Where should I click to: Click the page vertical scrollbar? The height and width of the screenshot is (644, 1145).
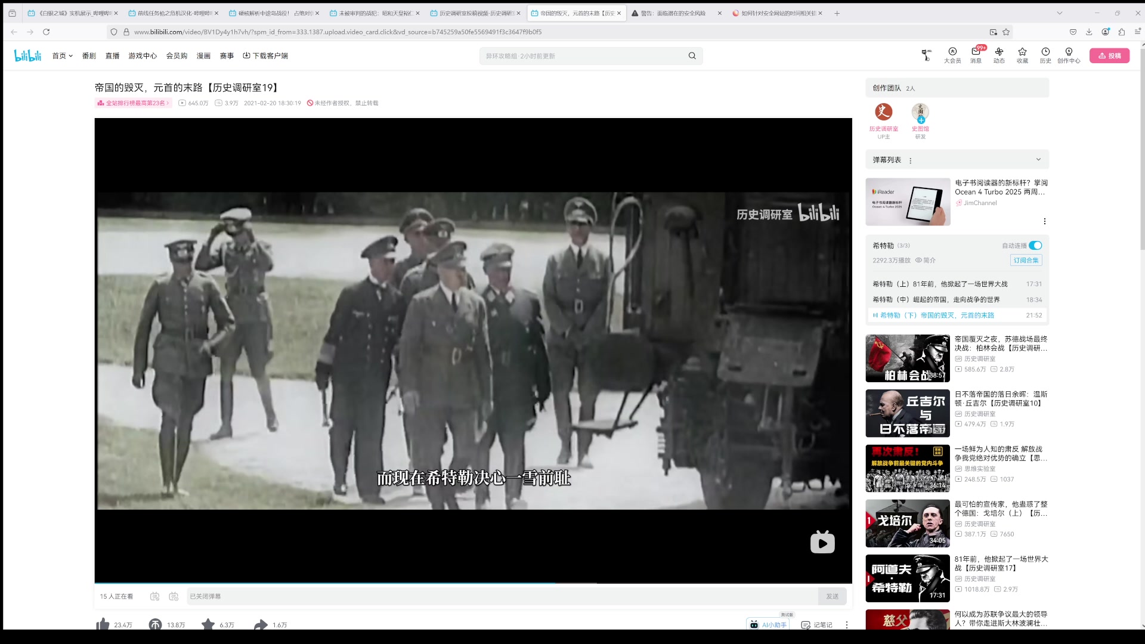pos(1141,149)
